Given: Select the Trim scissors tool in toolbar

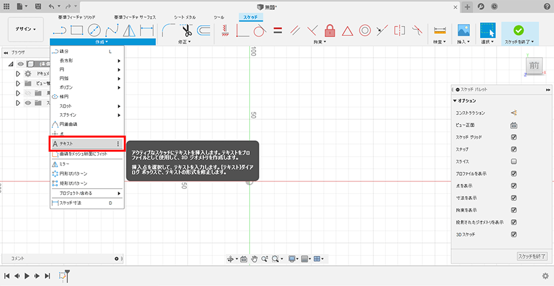Looking at the screenshot, I should 184,30.
